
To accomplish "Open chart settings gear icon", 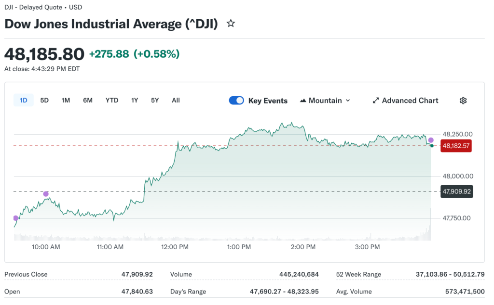I will coord(463,101).
